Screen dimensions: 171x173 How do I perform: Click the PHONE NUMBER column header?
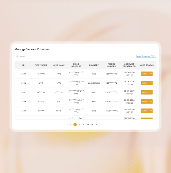point(111,65)
